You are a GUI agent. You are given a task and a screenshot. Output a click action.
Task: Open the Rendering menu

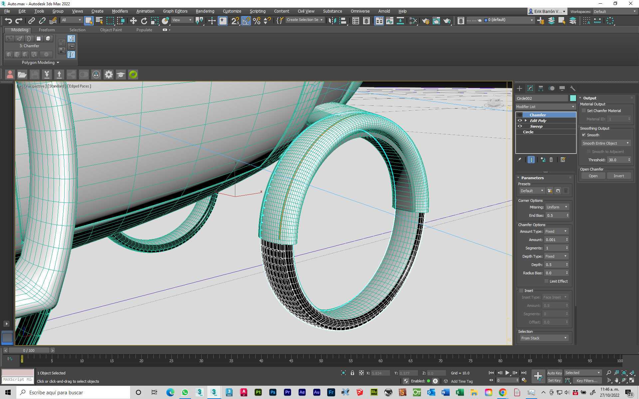click(205, 11)
